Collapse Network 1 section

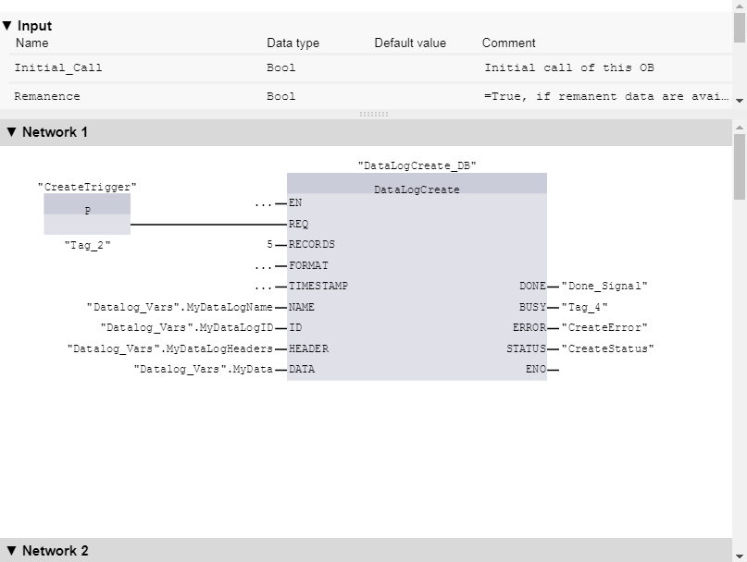(11, 132)
